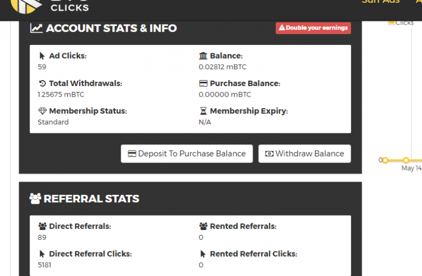Open the Surf Ads menu item
422x276 pixels.
click(380, 2)
